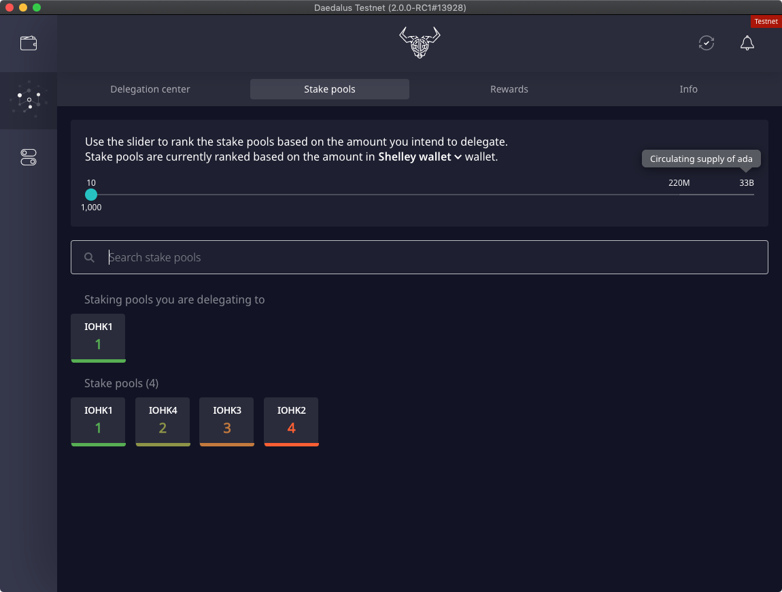This screenshot has width=782, height=592.
Task: Click the Daedalus bull logo
Action: [x=419, y=43]
